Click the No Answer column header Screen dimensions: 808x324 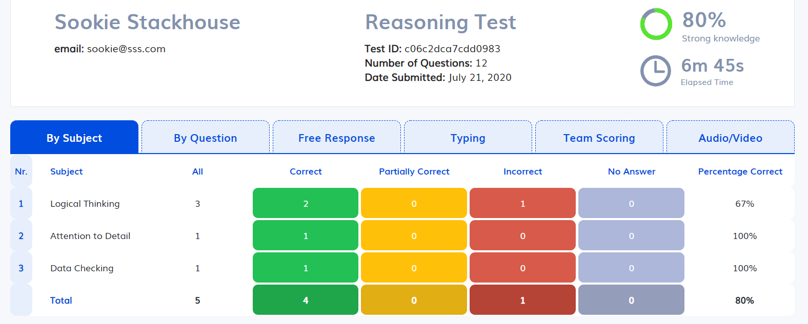click(631, 171)
